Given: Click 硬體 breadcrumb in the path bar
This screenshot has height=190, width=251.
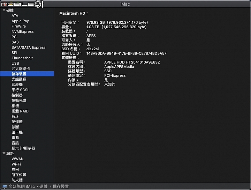Looking at the screenshot, I should pyautogui.click(x=44, y=187).
